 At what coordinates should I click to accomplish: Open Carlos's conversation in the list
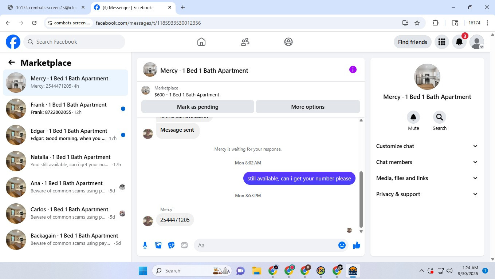(x=66, y=214)
